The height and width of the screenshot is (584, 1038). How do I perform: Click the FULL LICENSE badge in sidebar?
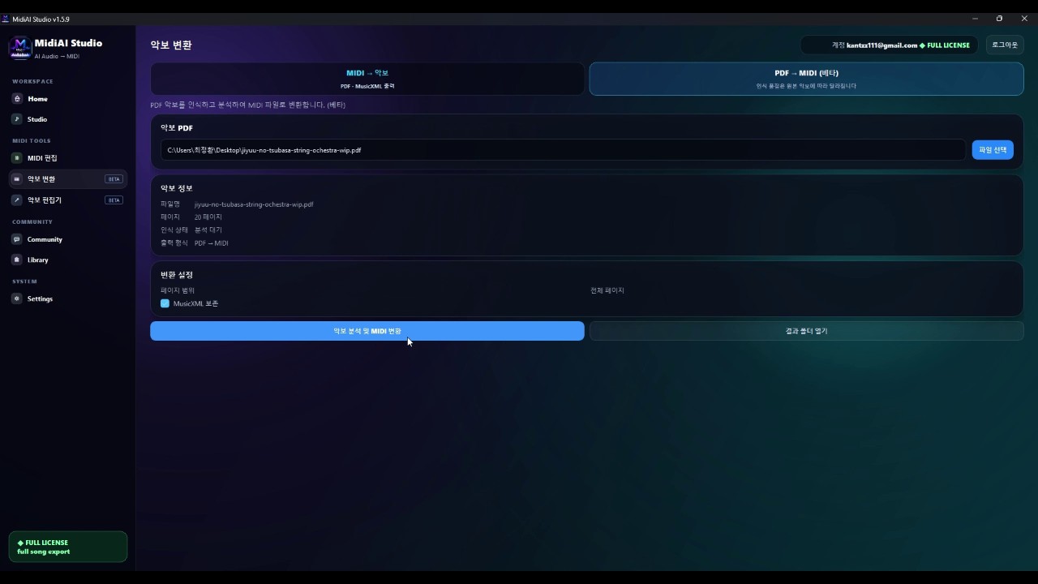(68, 547)
